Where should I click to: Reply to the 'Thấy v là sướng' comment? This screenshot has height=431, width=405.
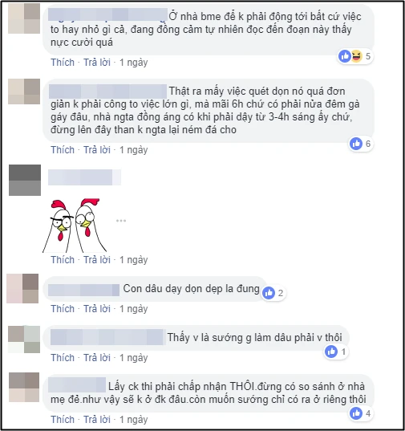pyautogui.click(x=97, y=358)
